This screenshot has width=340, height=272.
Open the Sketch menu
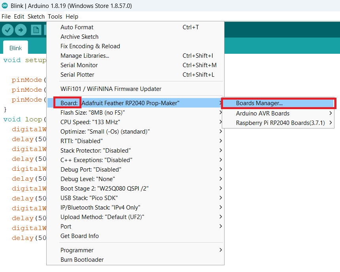(36, 17)
